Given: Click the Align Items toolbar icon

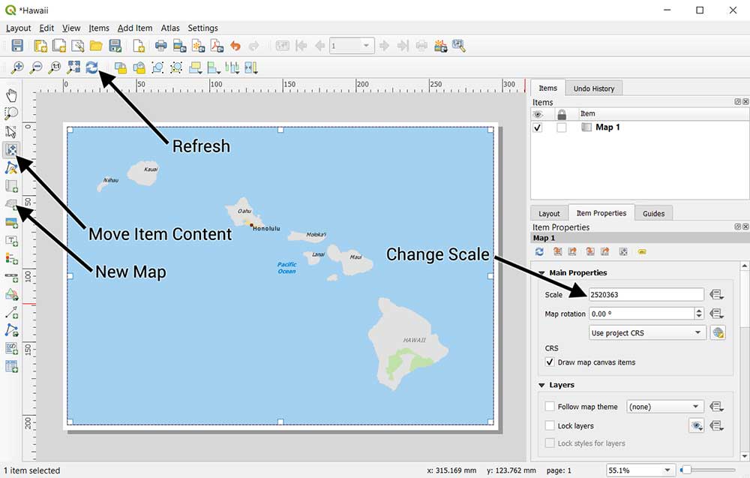Looking at the screenshot, I should [214, 68].
